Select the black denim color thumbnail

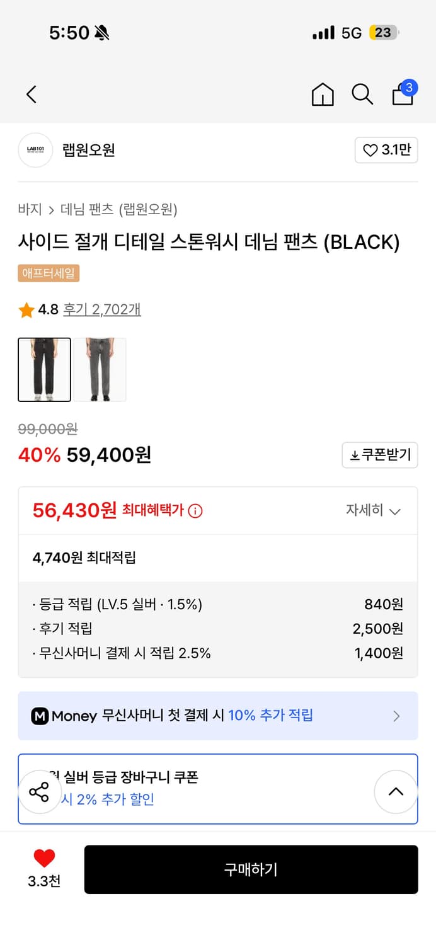44,370
